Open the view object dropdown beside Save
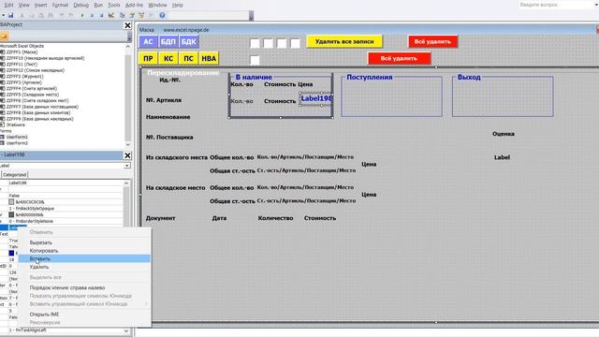 3,15
